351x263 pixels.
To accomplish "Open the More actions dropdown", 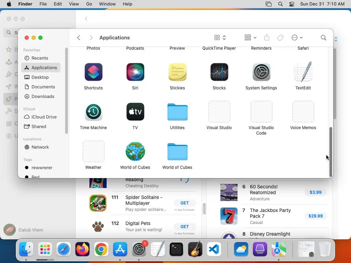I will coord(297,38).
